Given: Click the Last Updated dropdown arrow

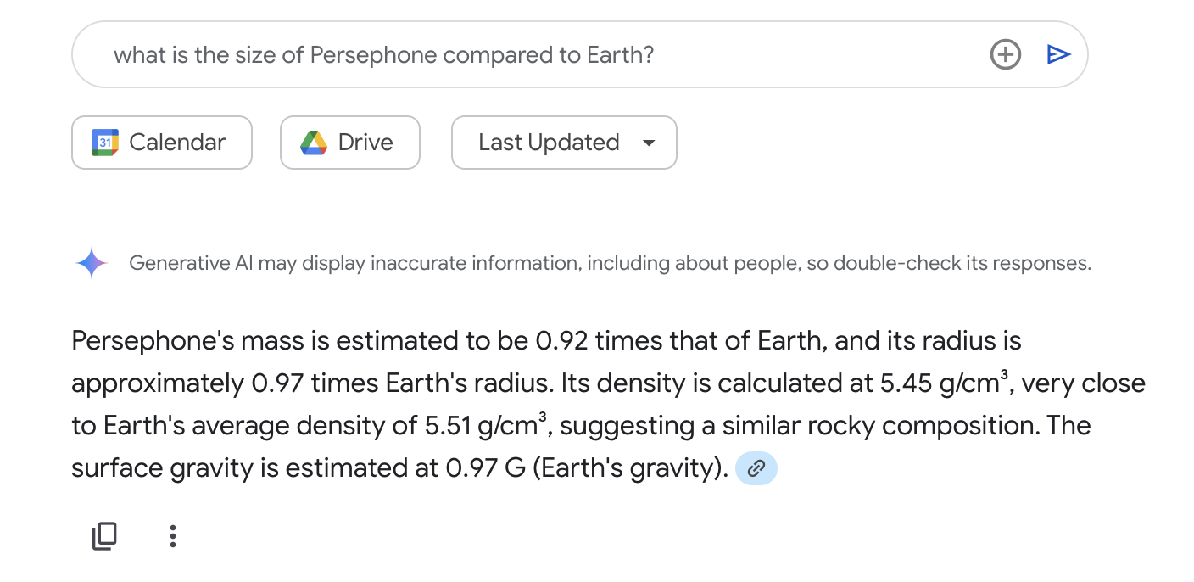Looking at the screenshot, I should point(649,143).
